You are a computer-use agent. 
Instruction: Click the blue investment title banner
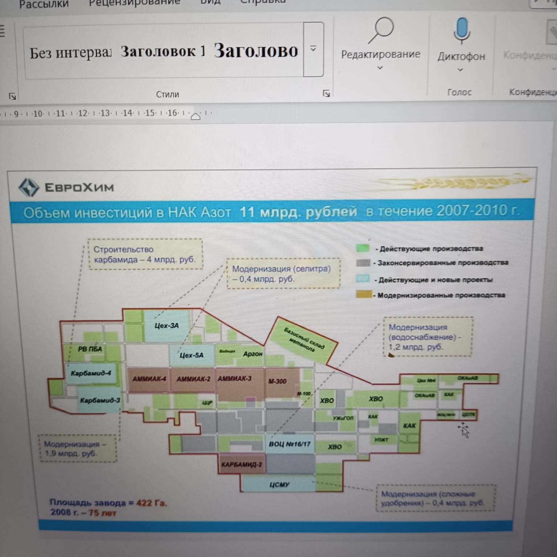(x=271, y=211)
